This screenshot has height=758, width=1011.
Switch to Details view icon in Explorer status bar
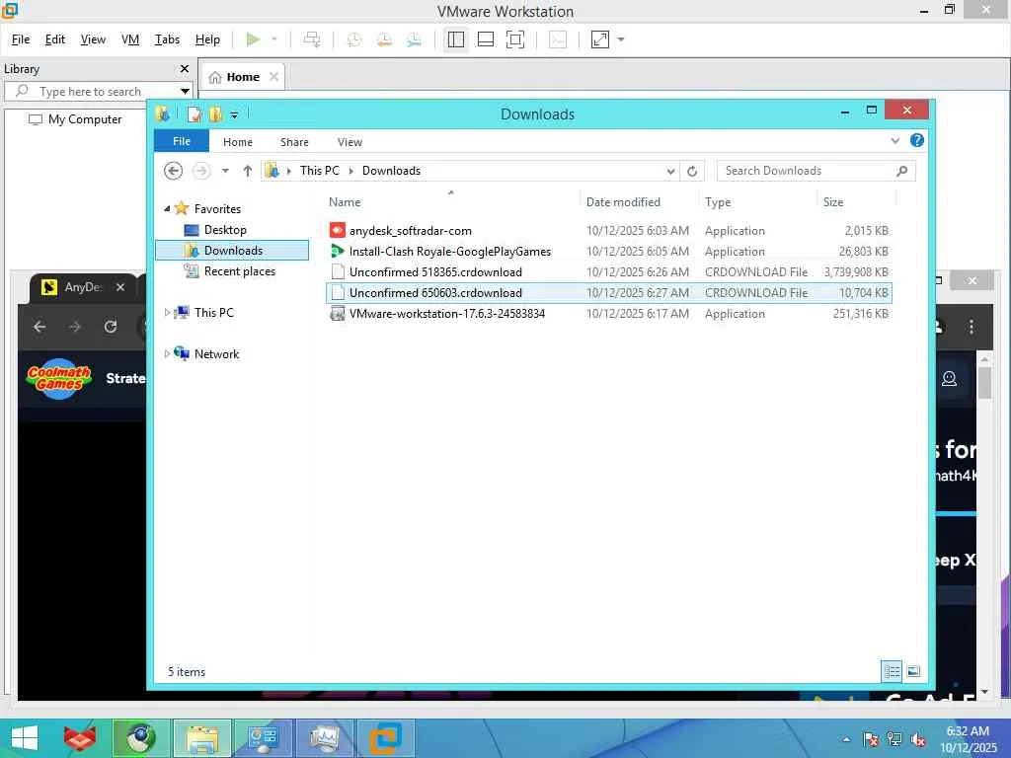[892, 671]
